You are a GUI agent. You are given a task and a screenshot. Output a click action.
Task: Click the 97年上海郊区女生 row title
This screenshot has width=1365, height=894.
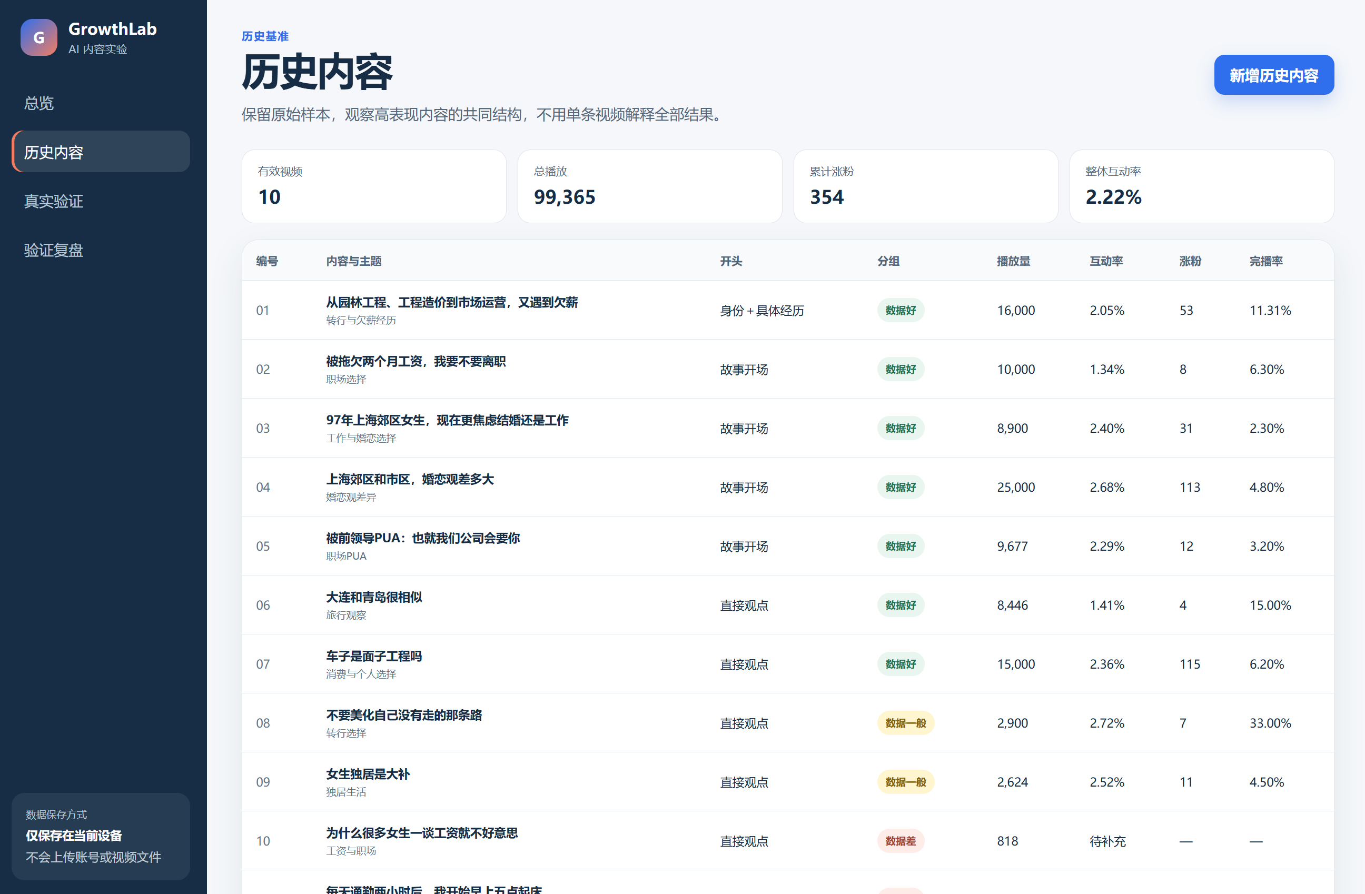447,420
